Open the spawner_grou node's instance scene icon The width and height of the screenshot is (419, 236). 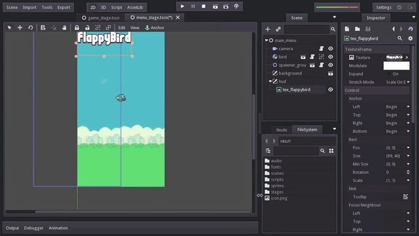(x=312, y=65)
